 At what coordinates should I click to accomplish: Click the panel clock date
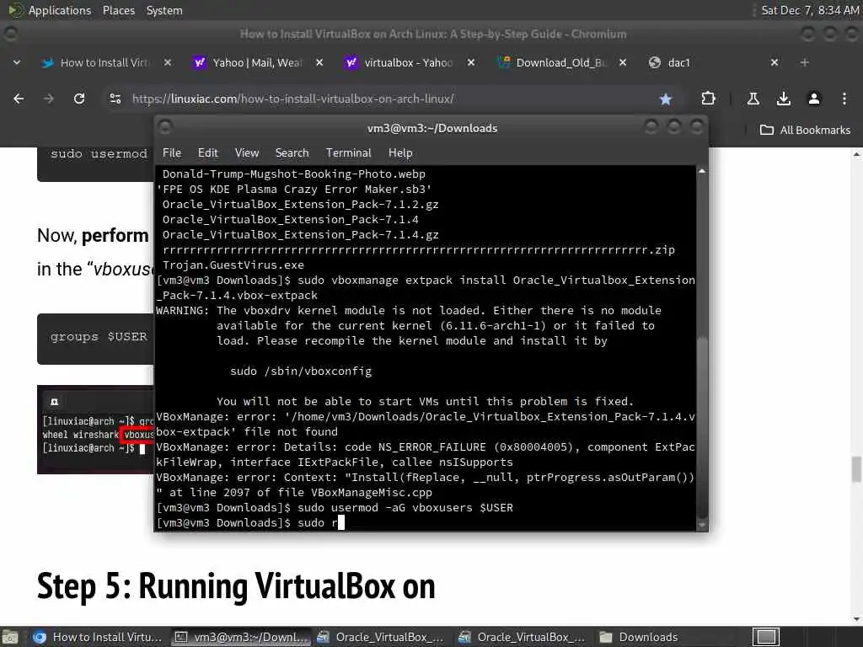click(x=809, y=10)
